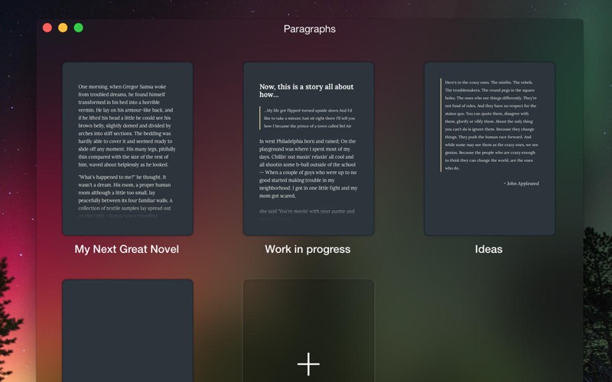Click the 'In west Philadelphia born' paragraph

308,168
